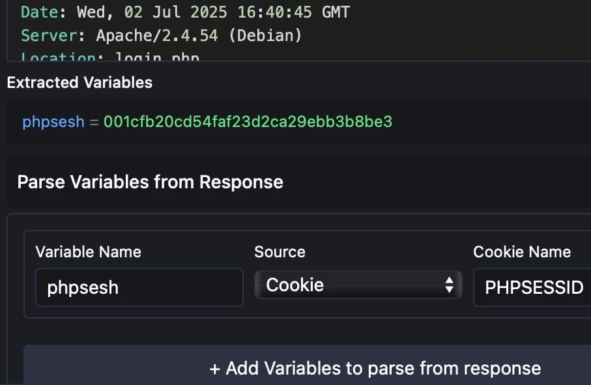Image resolution: width=591 pixels, height=385 pixels.
Task: Click the stepper arrows on the Source selector
Action: tap(448, 285)
